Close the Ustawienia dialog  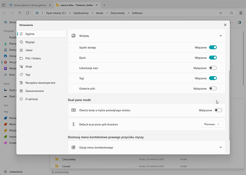click(x=225, y=25)
